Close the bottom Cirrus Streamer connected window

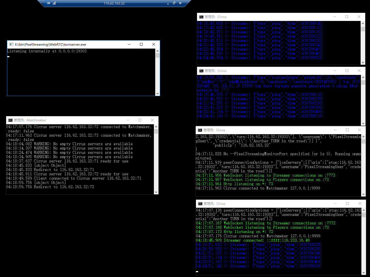pyautogui.click(x=360, y=203)
